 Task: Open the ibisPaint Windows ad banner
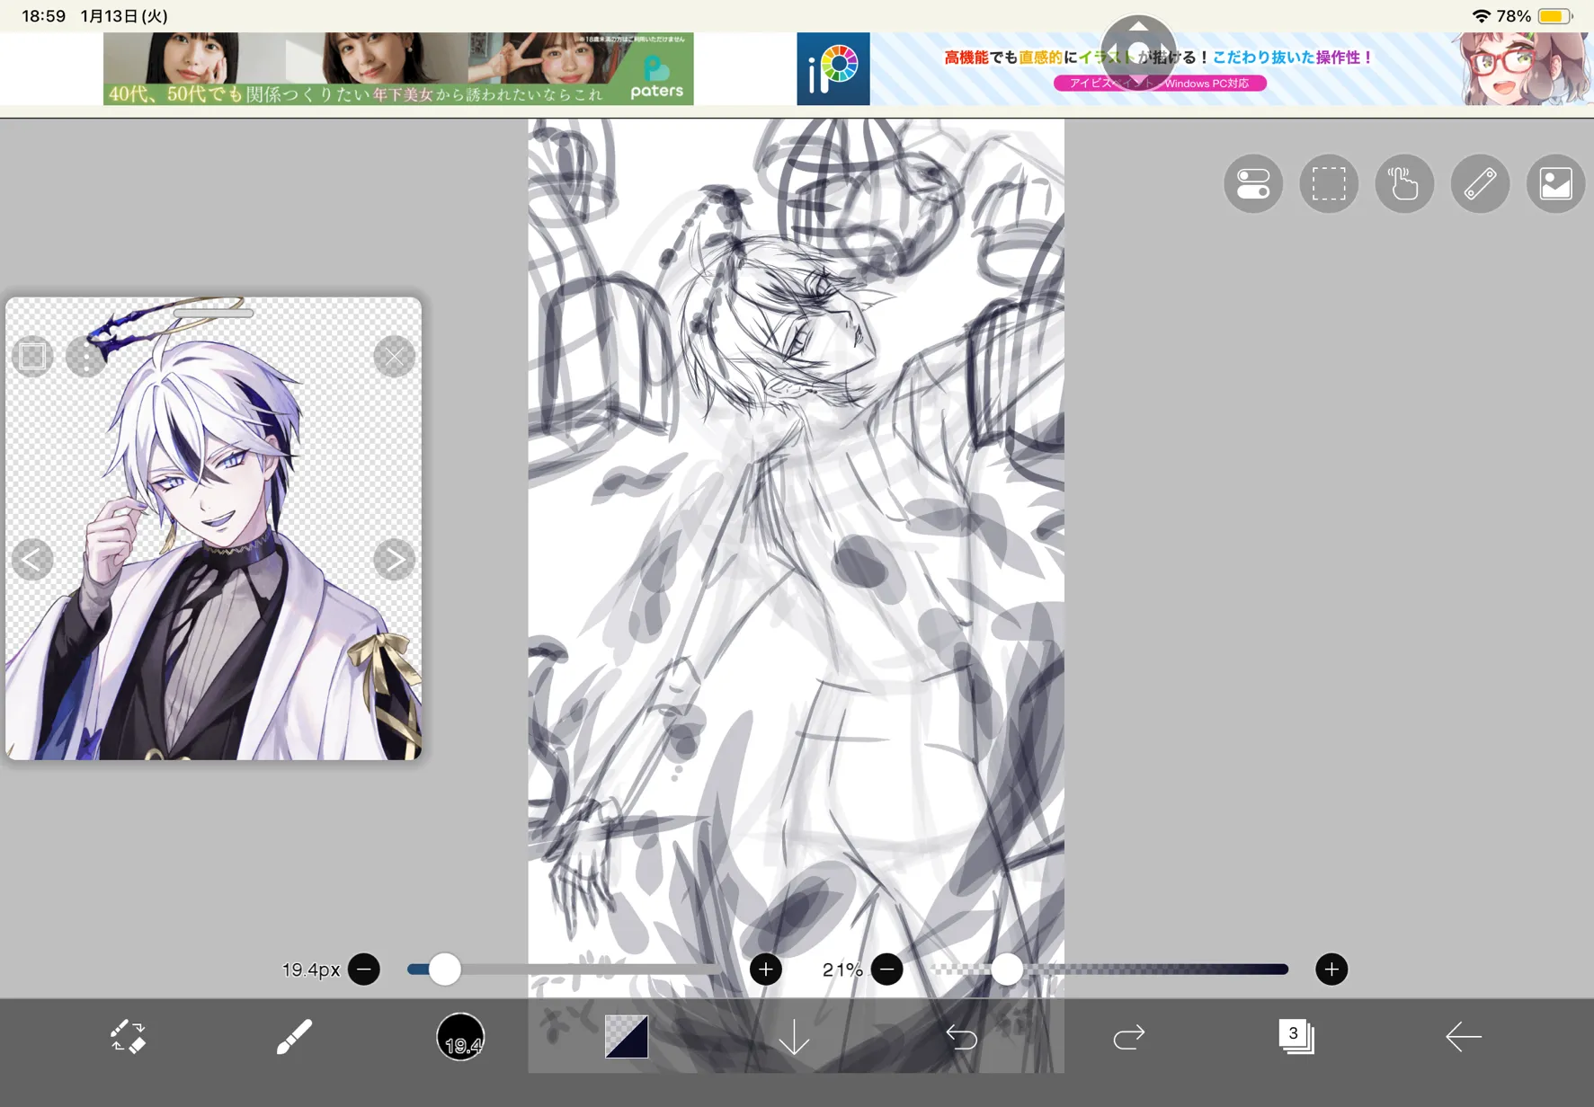click(x=1195, y=69)
